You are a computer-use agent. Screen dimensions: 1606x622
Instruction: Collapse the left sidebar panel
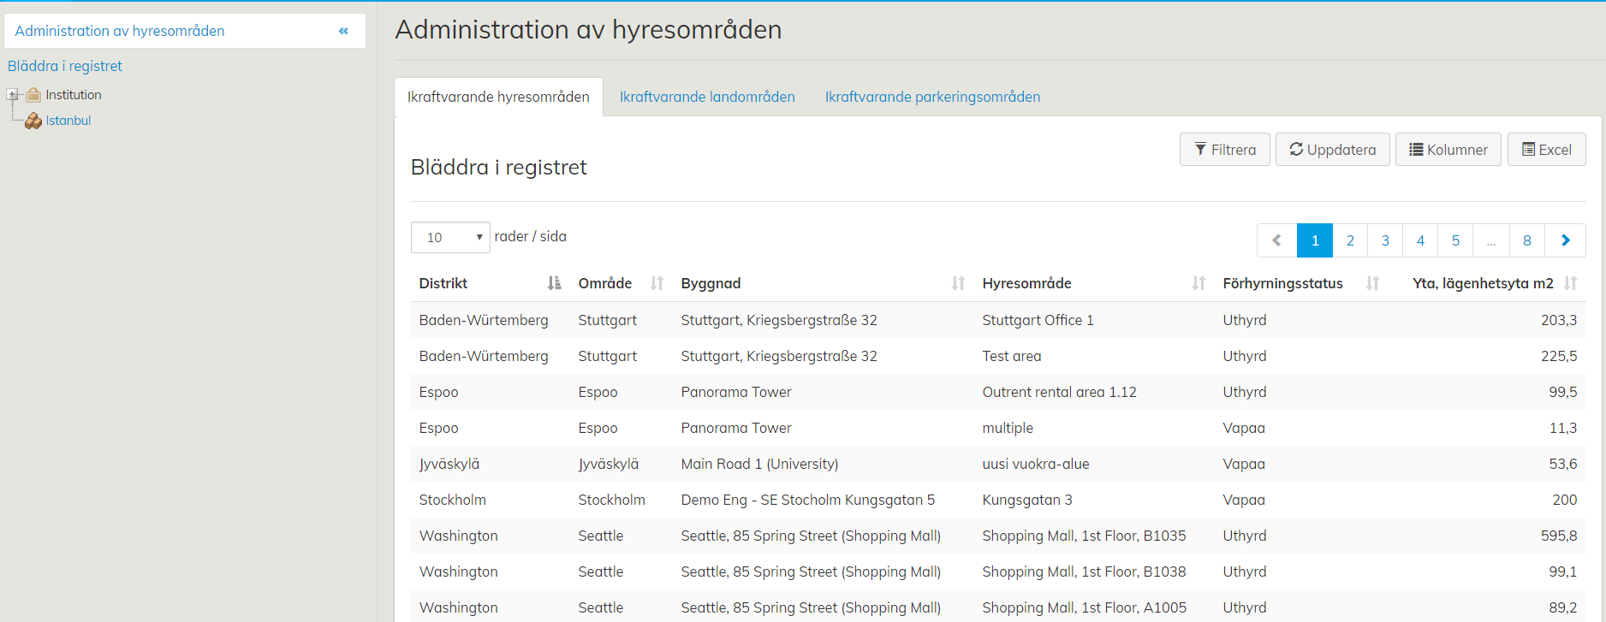point(343,31)
